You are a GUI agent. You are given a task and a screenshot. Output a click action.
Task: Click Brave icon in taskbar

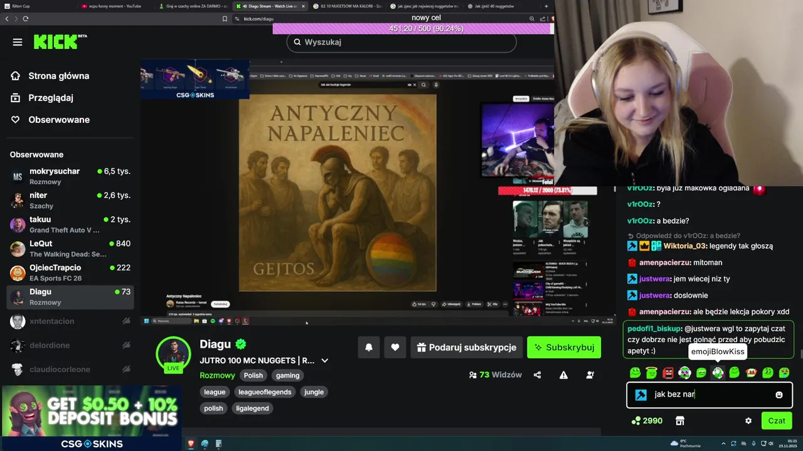(191, 443)
